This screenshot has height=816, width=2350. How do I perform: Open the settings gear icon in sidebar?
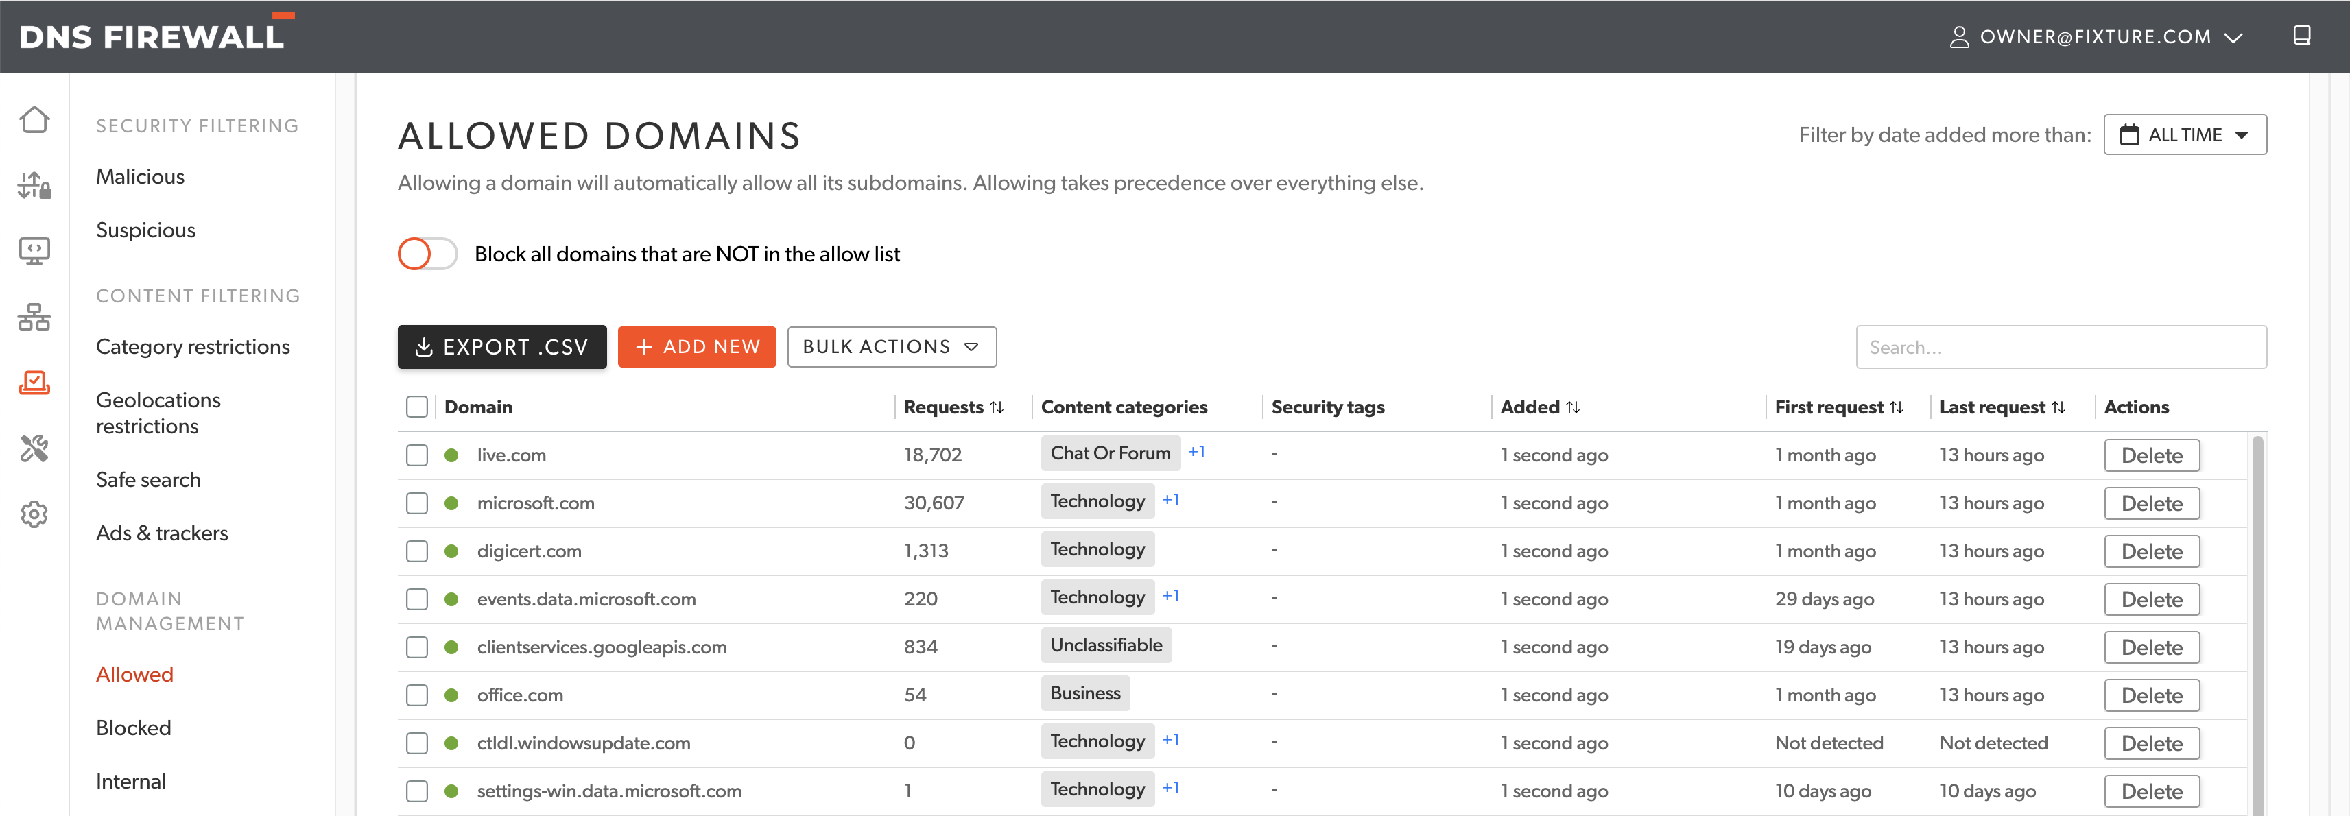pyautogui.click(x=34, y=514)
